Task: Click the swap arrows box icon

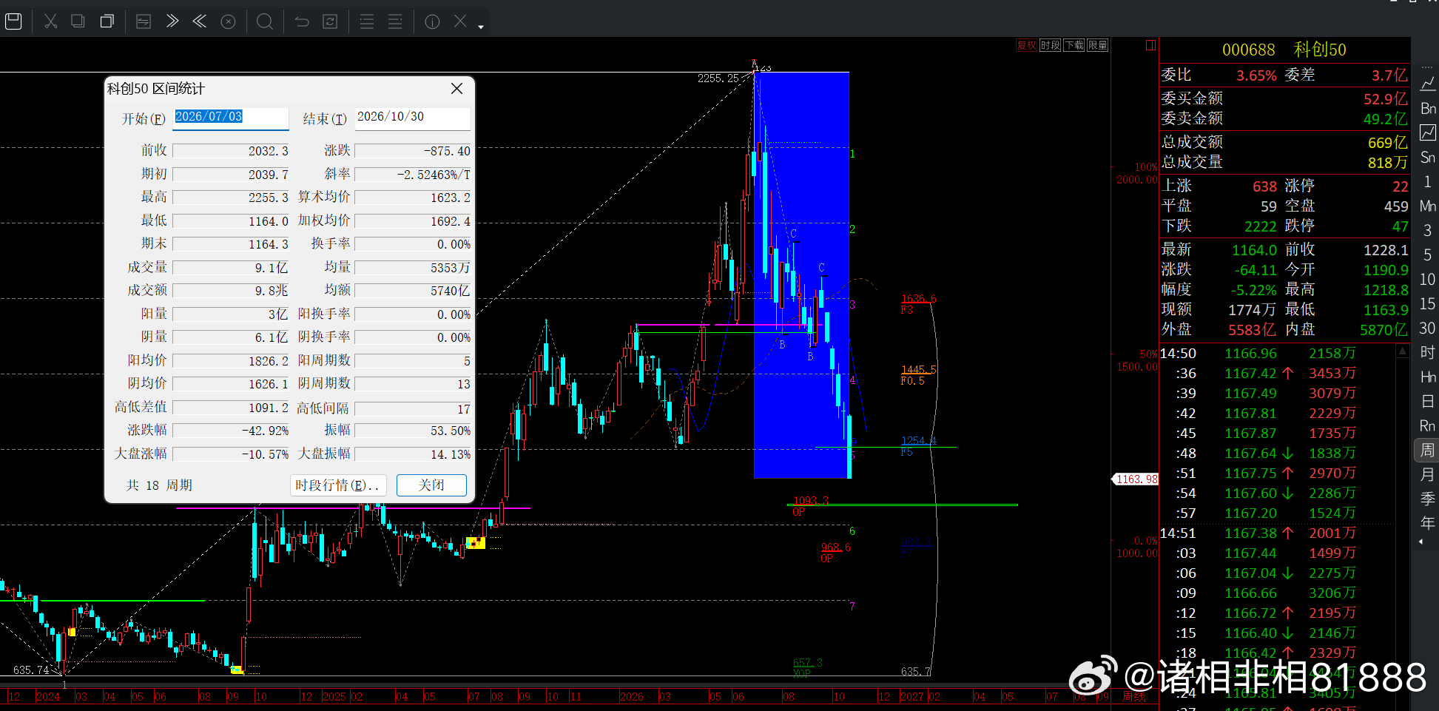Action: pos(144,21)
